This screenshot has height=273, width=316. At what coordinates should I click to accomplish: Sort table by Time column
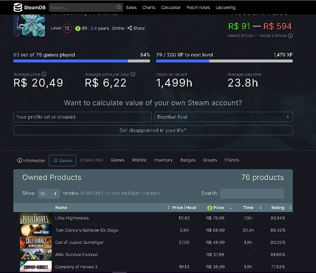(252, 208)
